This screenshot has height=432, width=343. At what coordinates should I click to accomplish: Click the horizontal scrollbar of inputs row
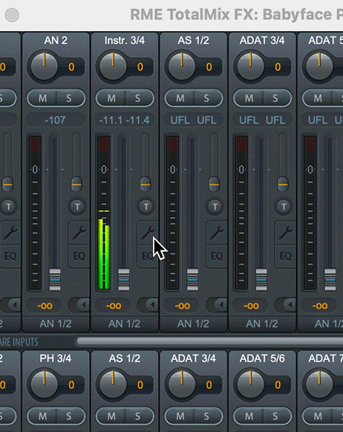(x=209, y=341)
